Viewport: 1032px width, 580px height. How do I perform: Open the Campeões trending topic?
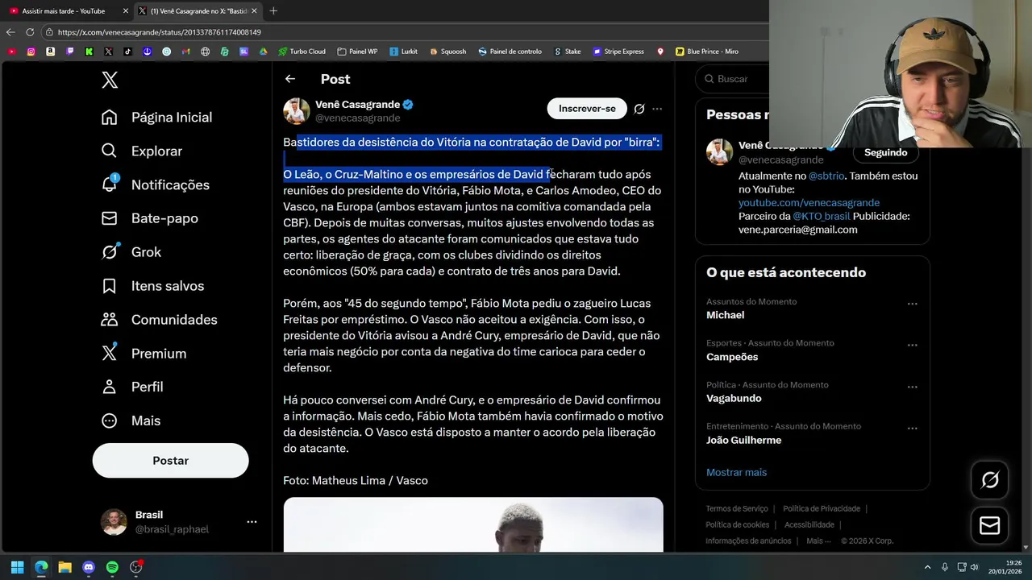(732, 357)
